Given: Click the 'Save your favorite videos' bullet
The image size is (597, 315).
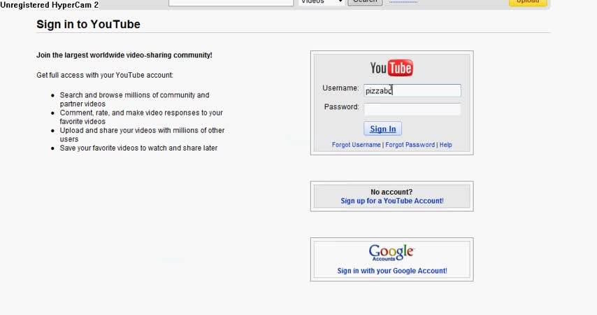Looking at the screenshot, I should click(138, 148).
